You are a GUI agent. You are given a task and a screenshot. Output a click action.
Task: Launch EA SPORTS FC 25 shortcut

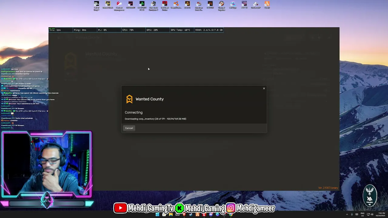pos(142,6)
